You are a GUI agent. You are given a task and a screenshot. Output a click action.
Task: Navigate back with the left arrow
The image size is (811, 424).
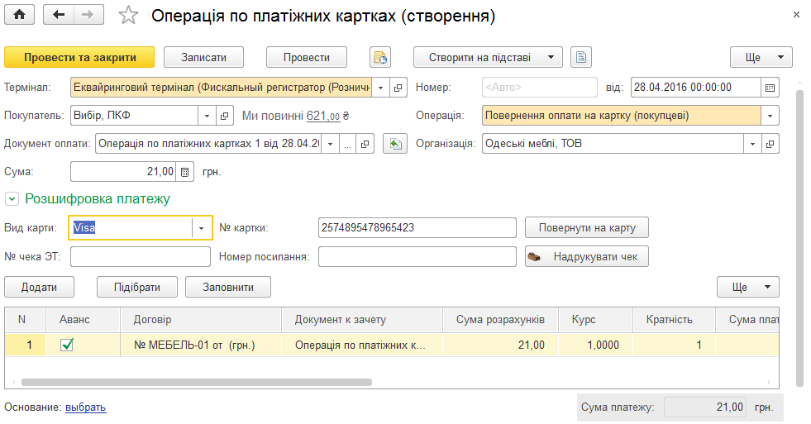pyautogui.click(x=59, y=15)
